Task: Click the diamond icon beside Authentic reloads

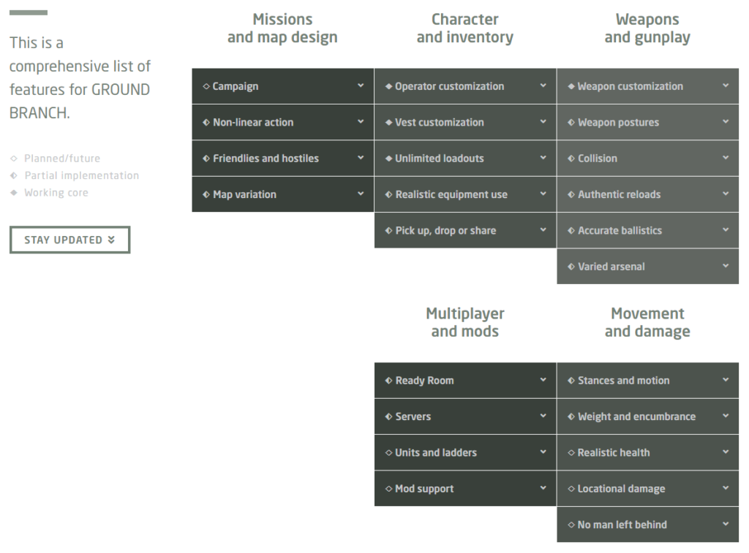Action: (571, 194)
